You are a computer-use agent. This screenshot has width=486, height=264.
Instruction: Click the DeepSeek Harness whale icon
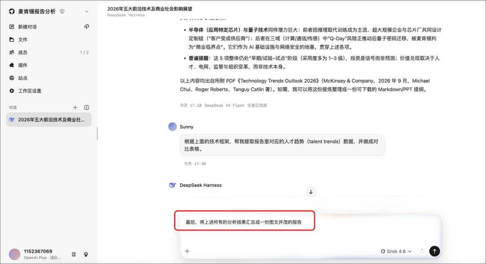(x=172, y=185)
